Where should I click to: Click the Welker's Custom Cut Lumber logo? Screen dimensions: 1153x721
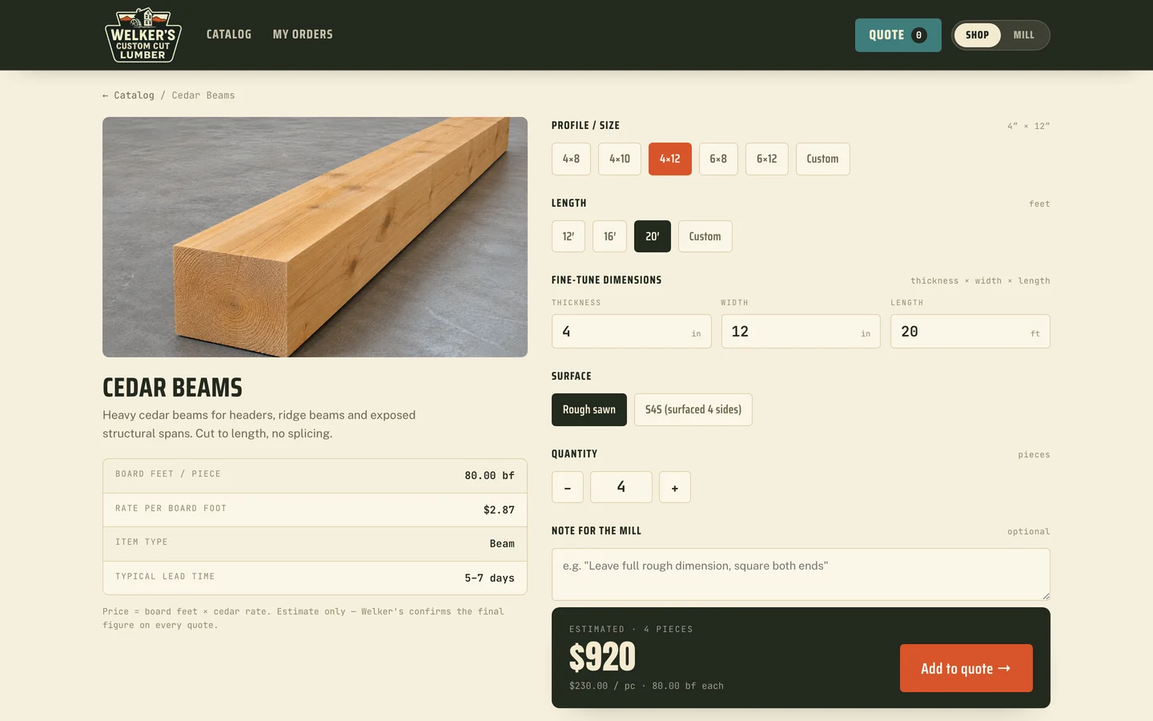[143, 34]
